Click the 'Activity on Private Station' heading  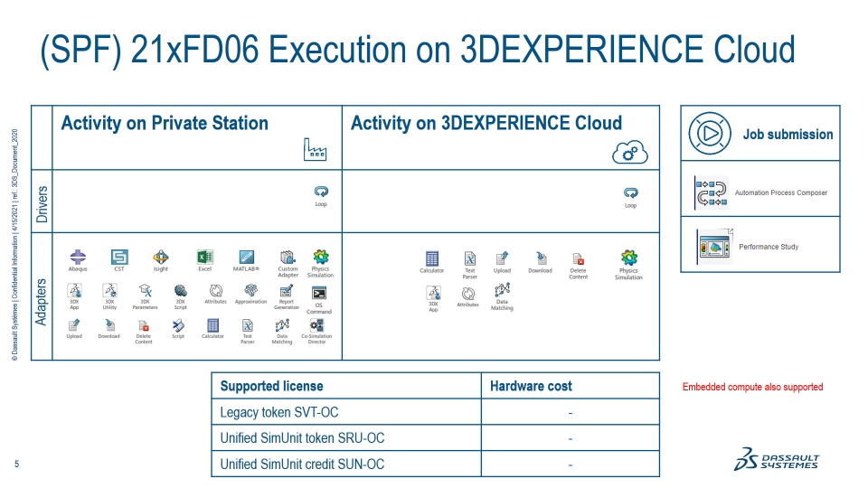pyautogui.click(x=165, y=123)
